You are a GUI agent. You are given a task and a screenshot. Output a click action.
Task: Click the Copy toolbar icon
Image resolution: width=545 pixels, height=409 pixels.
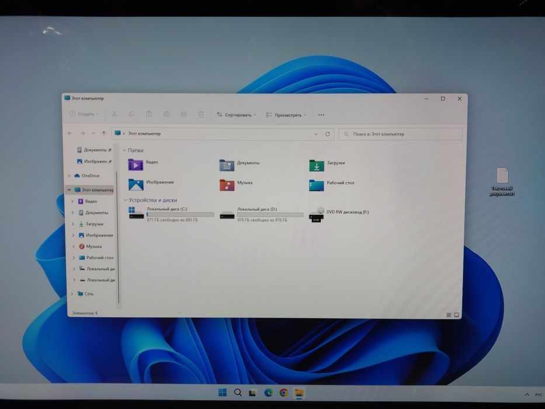click(131, 114)
